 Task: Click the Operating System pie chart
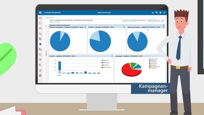click(x=137, y=42)
